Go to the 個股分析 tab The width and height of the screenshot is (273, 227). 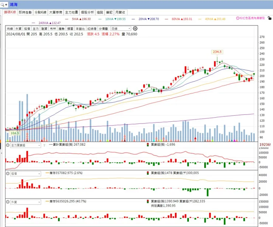tap(87, 13)
